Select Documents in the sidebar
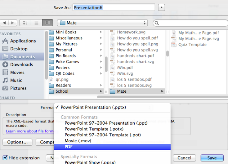Image resolution: width=228 pixels, height=164 pixels. point(22,57)
